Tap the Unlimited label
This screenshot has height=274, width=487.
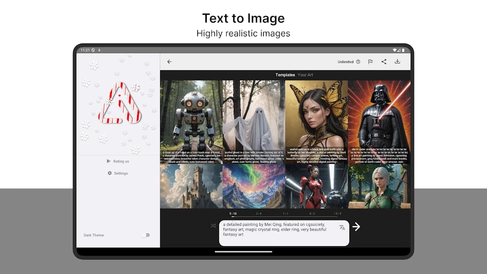pos(346,62)
